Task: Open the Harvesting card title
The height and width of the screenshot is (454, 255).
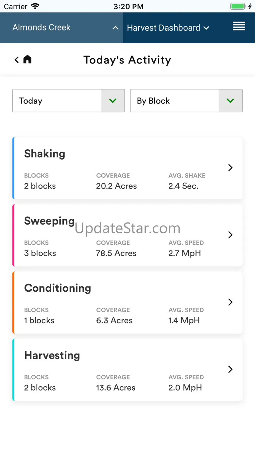Action: 52,355
